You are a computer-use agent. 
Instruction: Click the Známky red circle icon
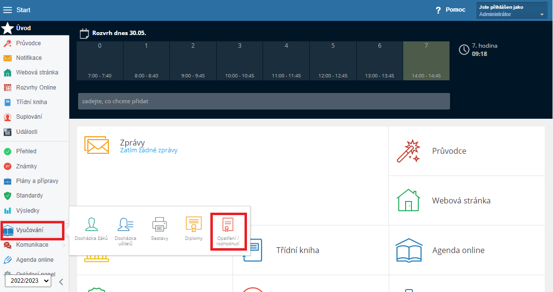coord(7,166)
